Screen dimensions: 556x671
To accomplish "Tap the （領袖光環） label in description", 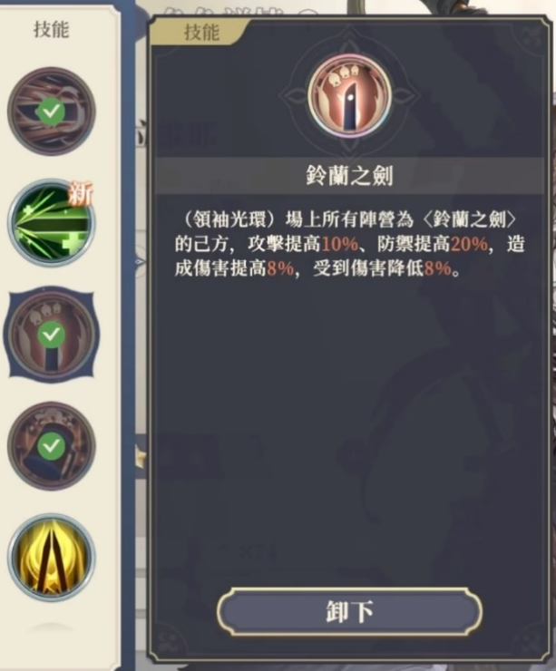I will pyautogui.click(x=229, y=220).
